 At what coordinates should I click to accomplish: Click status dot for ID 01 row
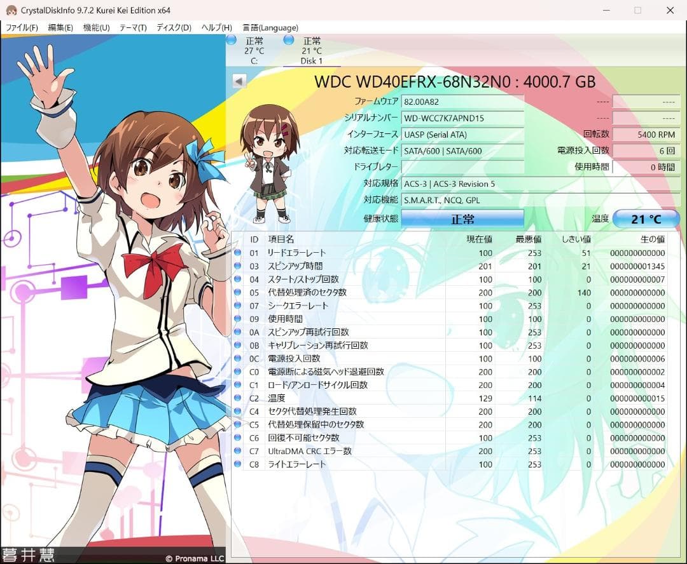[x=237, y=252]
